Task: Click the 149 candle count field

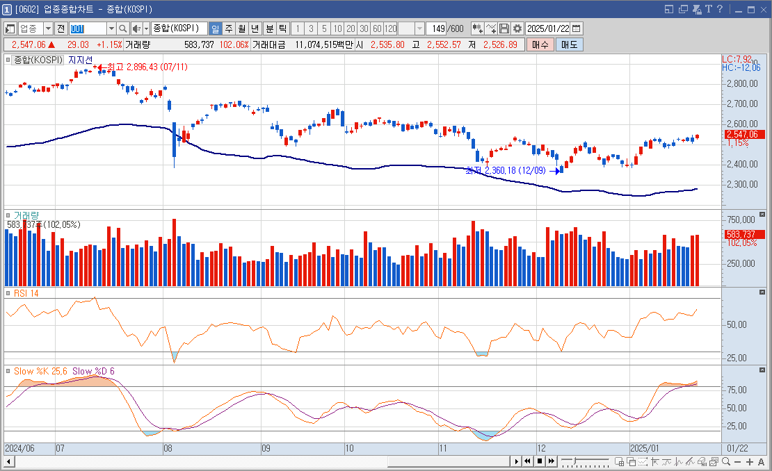Action: click(437, 28)
